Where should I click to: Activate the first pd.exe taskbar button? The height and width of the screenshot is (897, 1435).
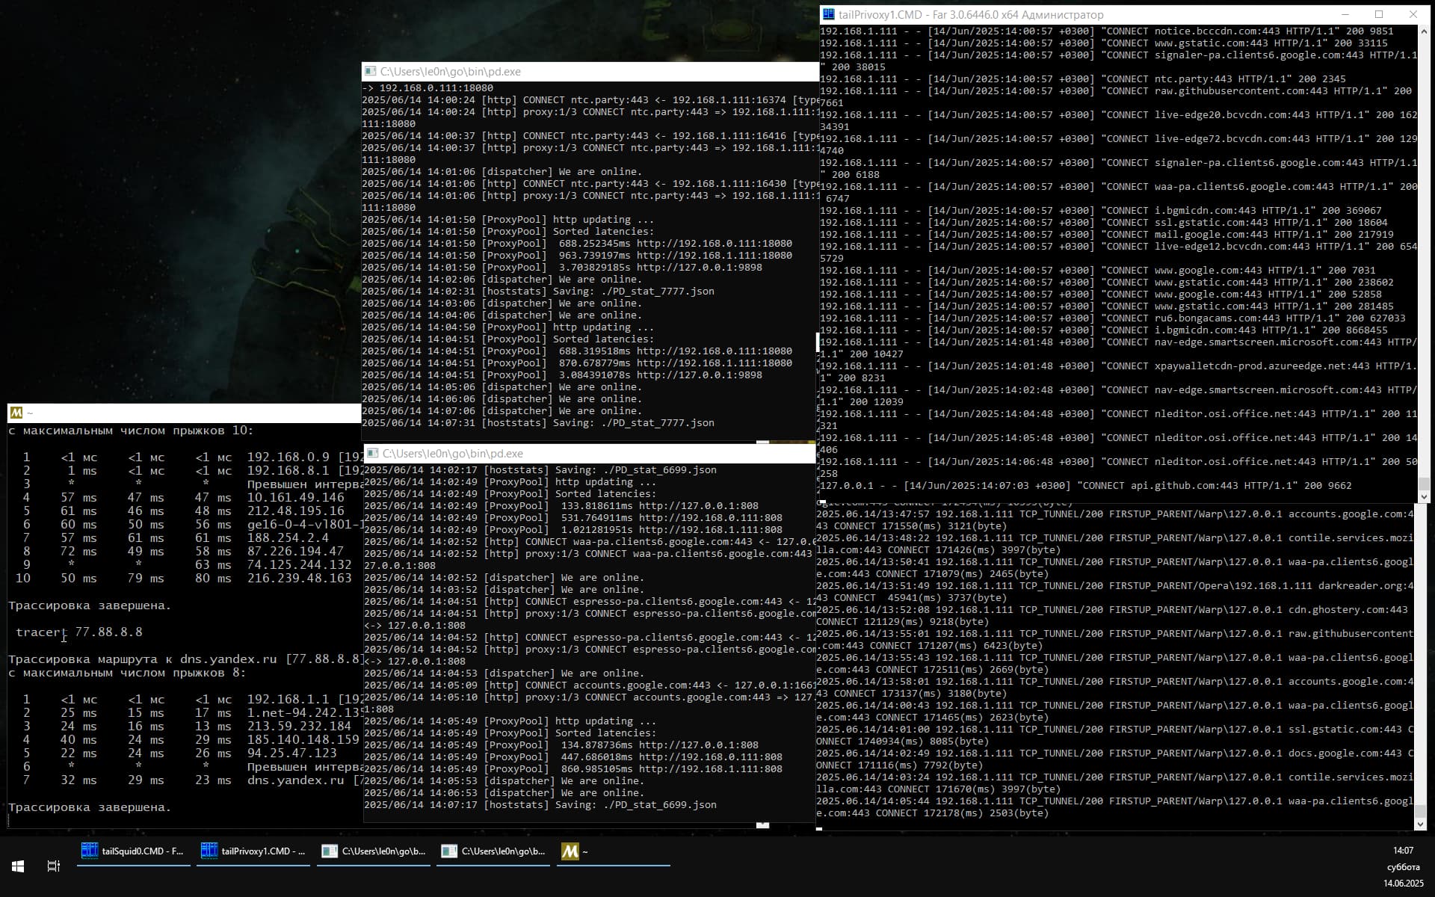(373, 851)
